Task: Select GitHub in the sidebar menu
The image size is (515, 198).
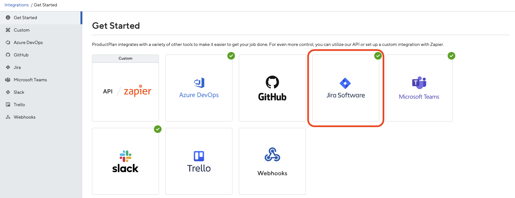Action: [x=41, y=55]
